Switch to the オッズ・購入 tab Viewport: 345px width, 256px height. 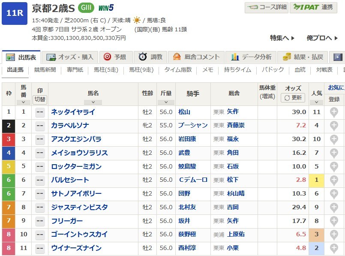point(71,57)
